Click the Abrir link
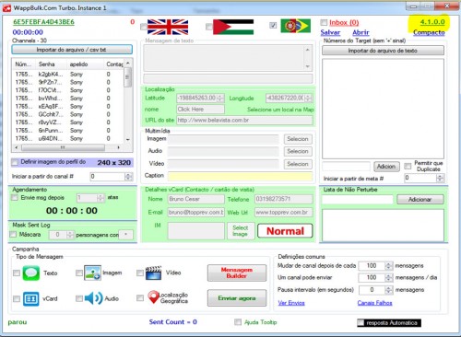The image size is (461, 337). pos(361,32)
